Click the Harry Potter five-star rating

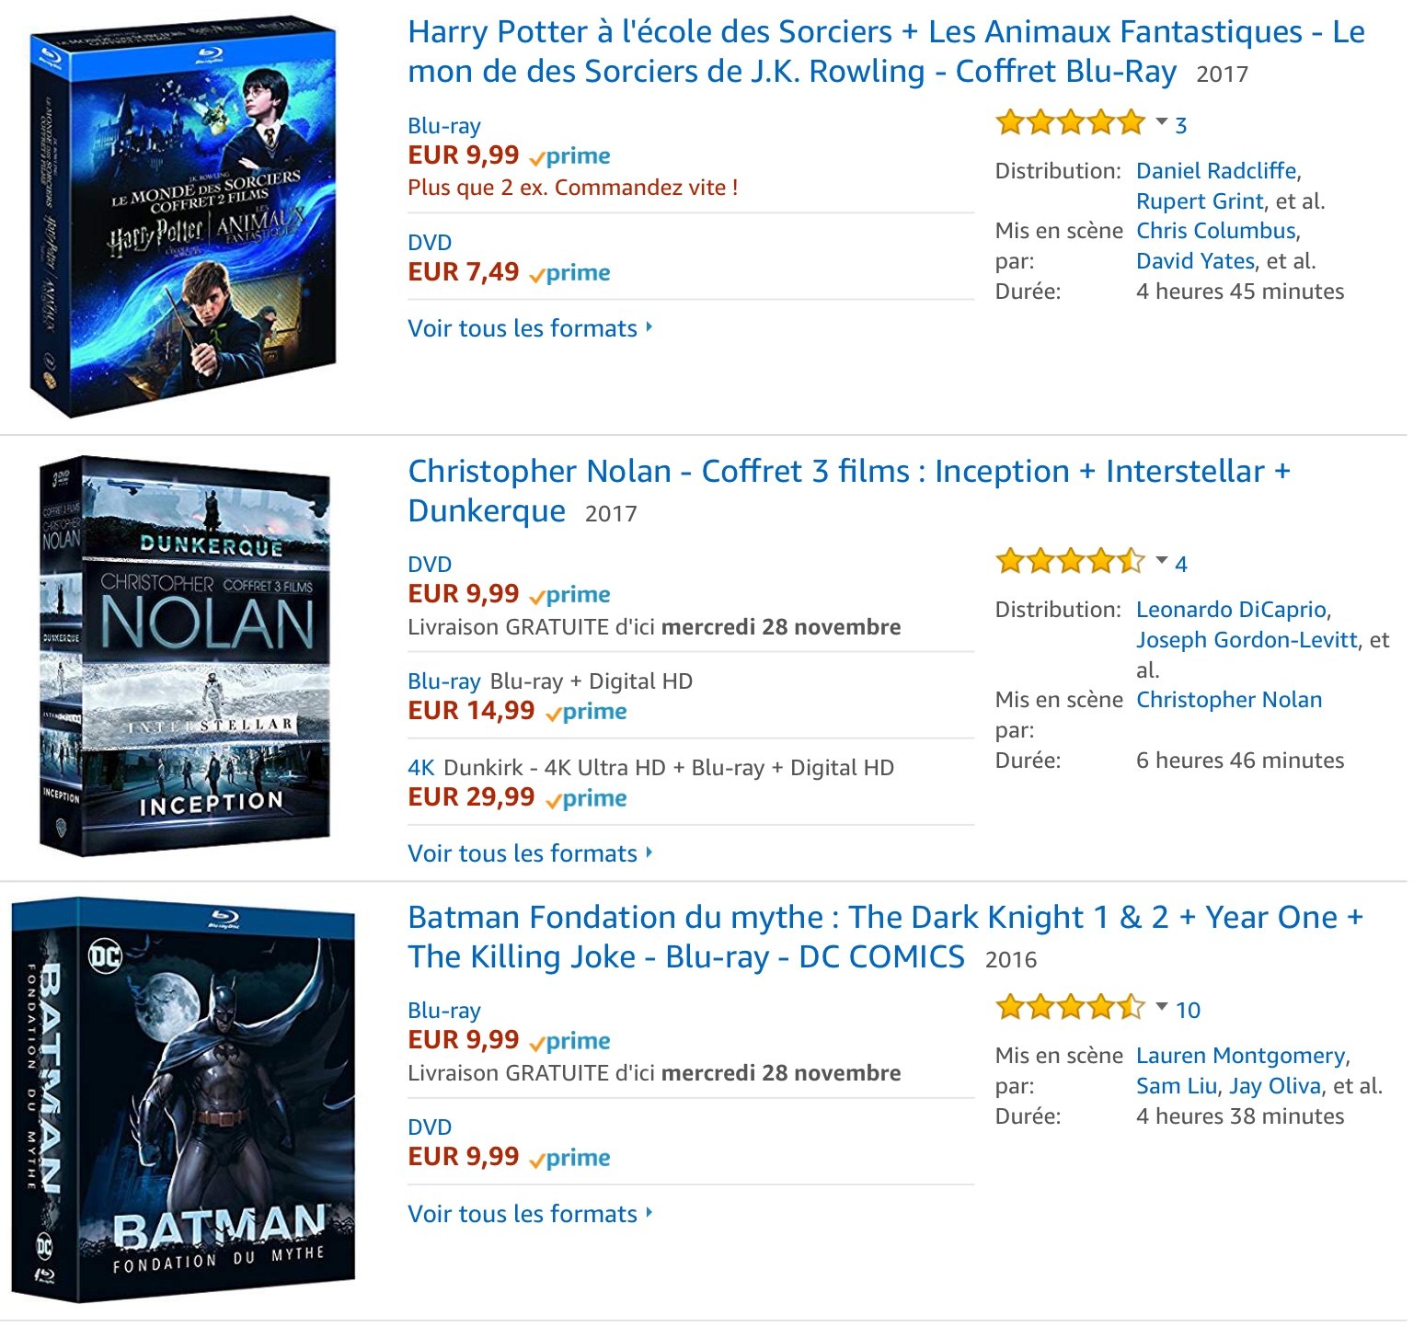1069,122
